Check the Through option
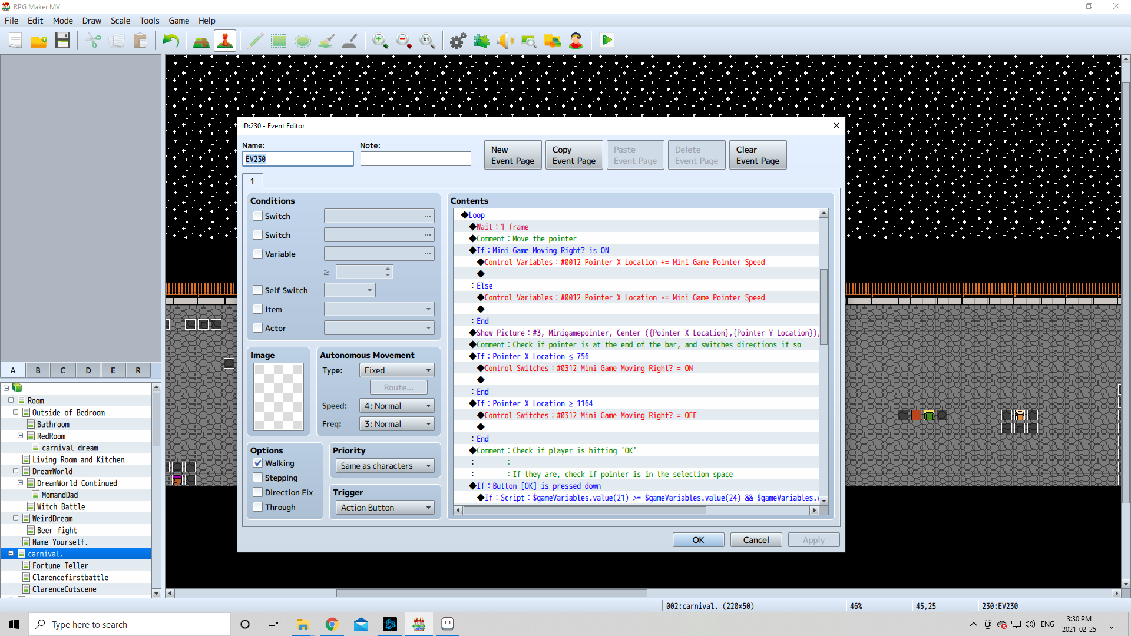 click(257, 507)
